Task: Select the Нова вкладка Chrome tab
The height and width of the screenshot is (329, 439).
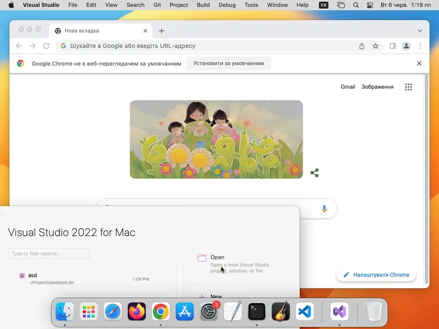Action: [101, 31]
